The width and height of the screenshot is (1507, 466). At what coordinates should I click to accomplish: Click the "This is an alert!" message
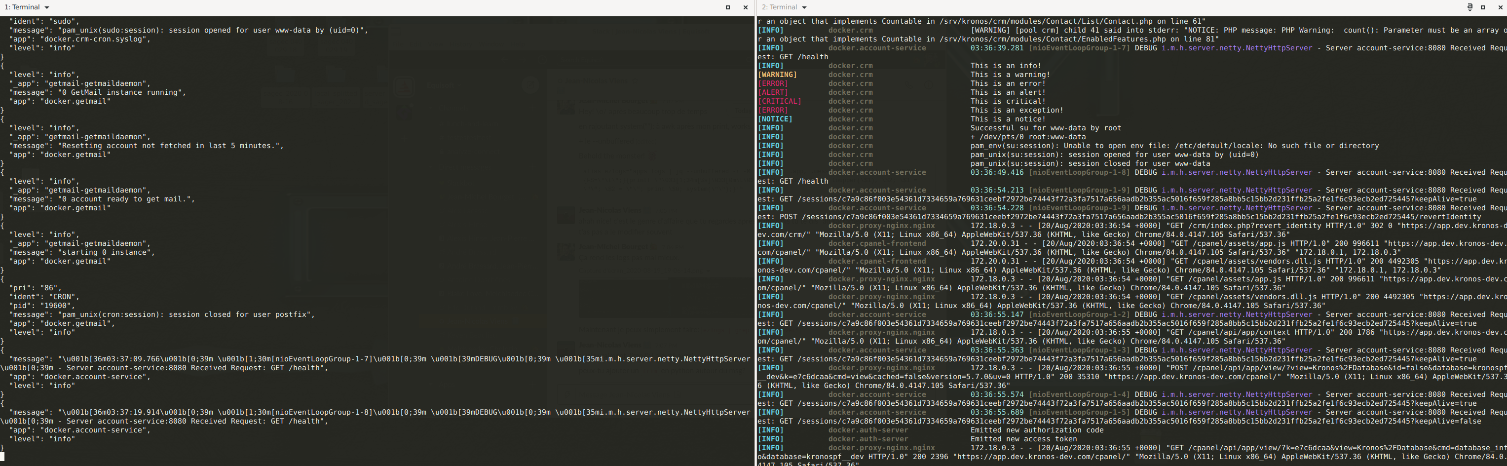click(x=1008, y=92)
